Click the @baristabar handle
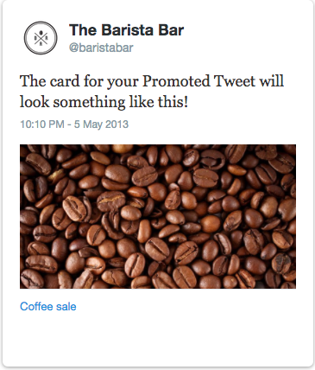Image resolution: width=315 pixels, height=370 pixels. tap(101, 48)
